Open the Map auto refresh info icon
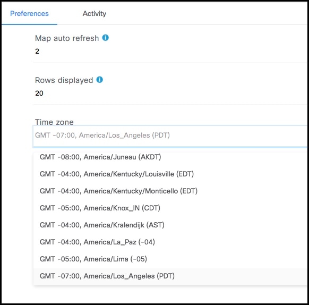Screen dimensions: 309x305 tap(106, 38)
